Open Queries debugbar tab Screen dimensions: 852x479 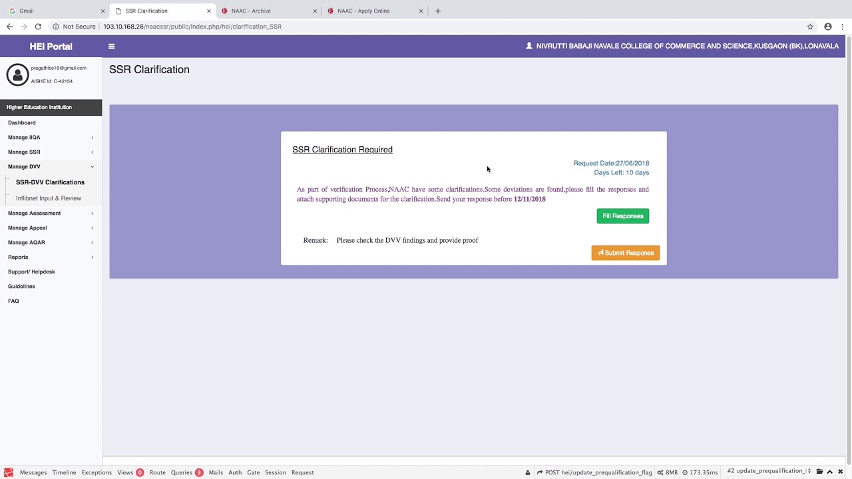[x=186, y=472]
